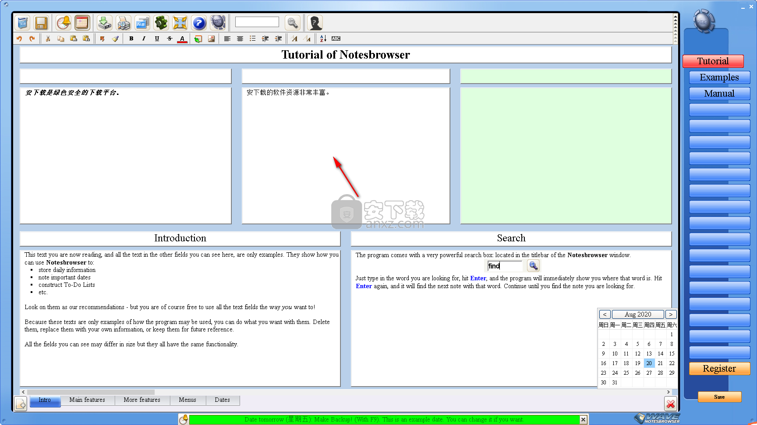This screenshot has width=757, height=425.
Task: Select August 20 in the calendar
Action: pyautogui.click(x=649, y=363)
